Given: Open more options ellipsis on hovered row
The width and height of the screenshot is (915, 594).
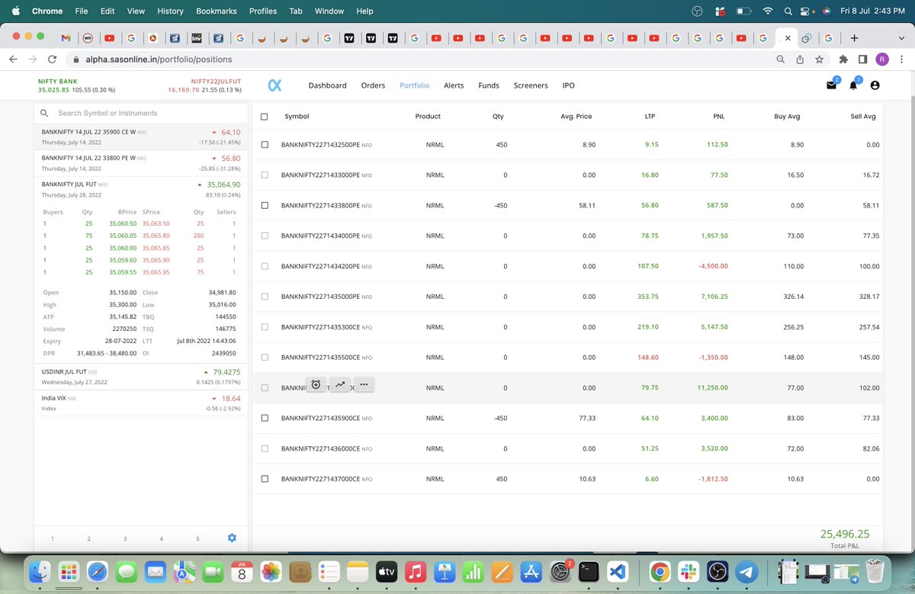Looking at the screenshot, I should 364,385.
